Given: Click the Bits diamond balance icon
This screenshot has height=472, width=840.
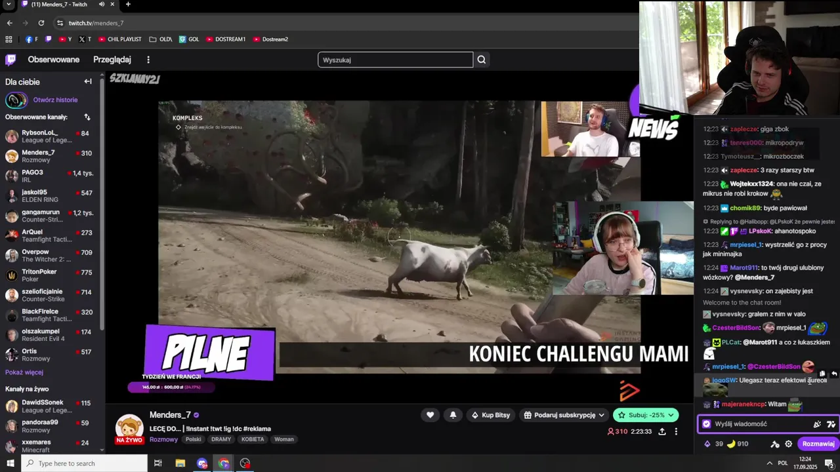Looking at the screenshot, I should click(x=707, y=444).
